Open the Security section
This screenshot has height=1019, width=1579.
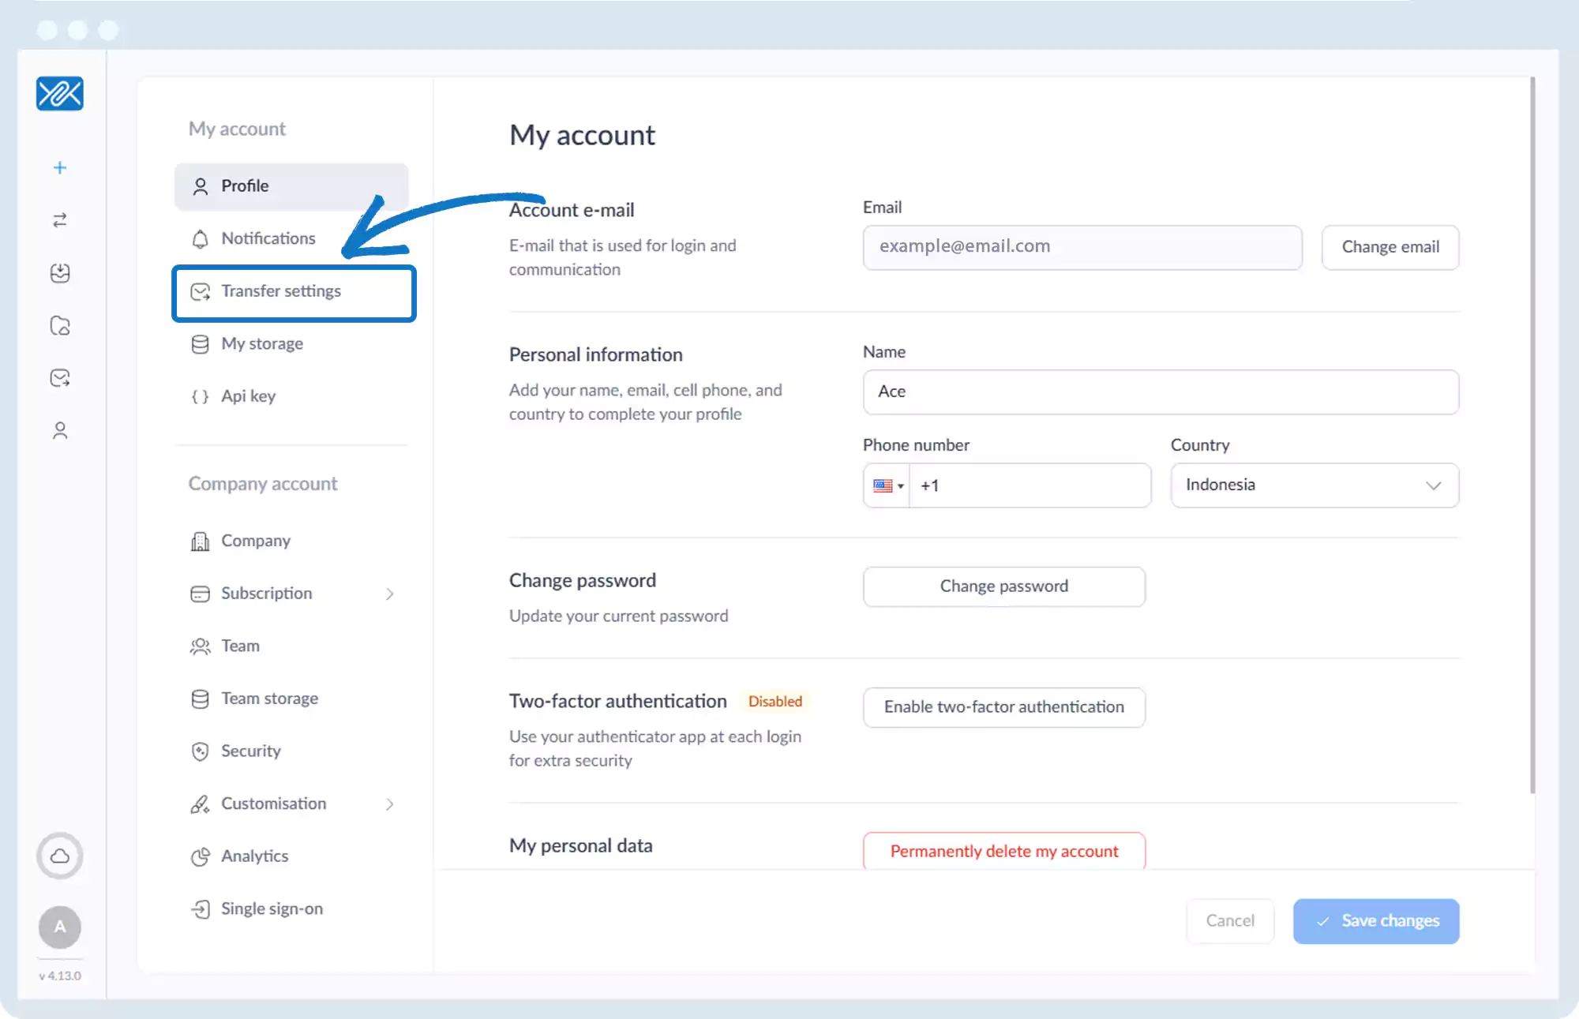tap(250, 751)
